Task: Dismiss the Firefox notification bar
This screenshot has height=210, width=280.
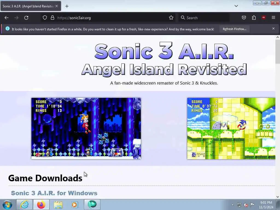Action: click(x=273, y=28)
